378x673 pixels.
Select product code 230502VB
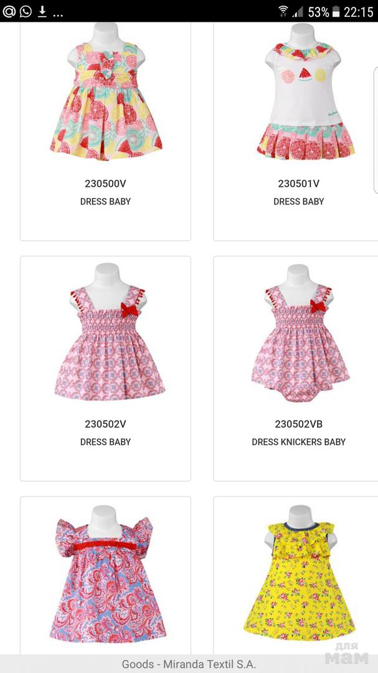pos(299,424)
